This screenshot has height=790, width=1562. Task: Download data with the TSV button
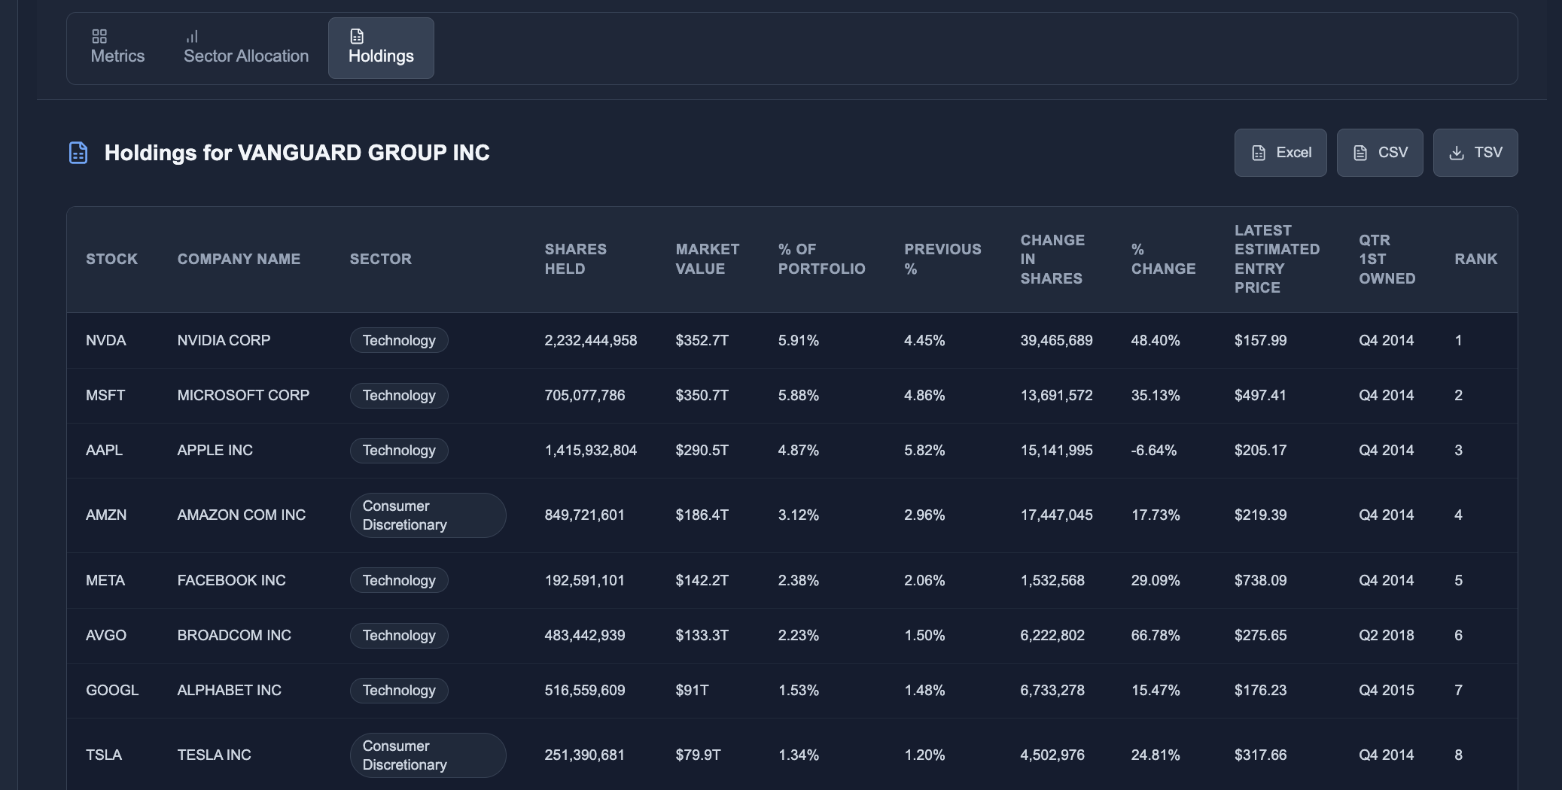click(1475, 152)
